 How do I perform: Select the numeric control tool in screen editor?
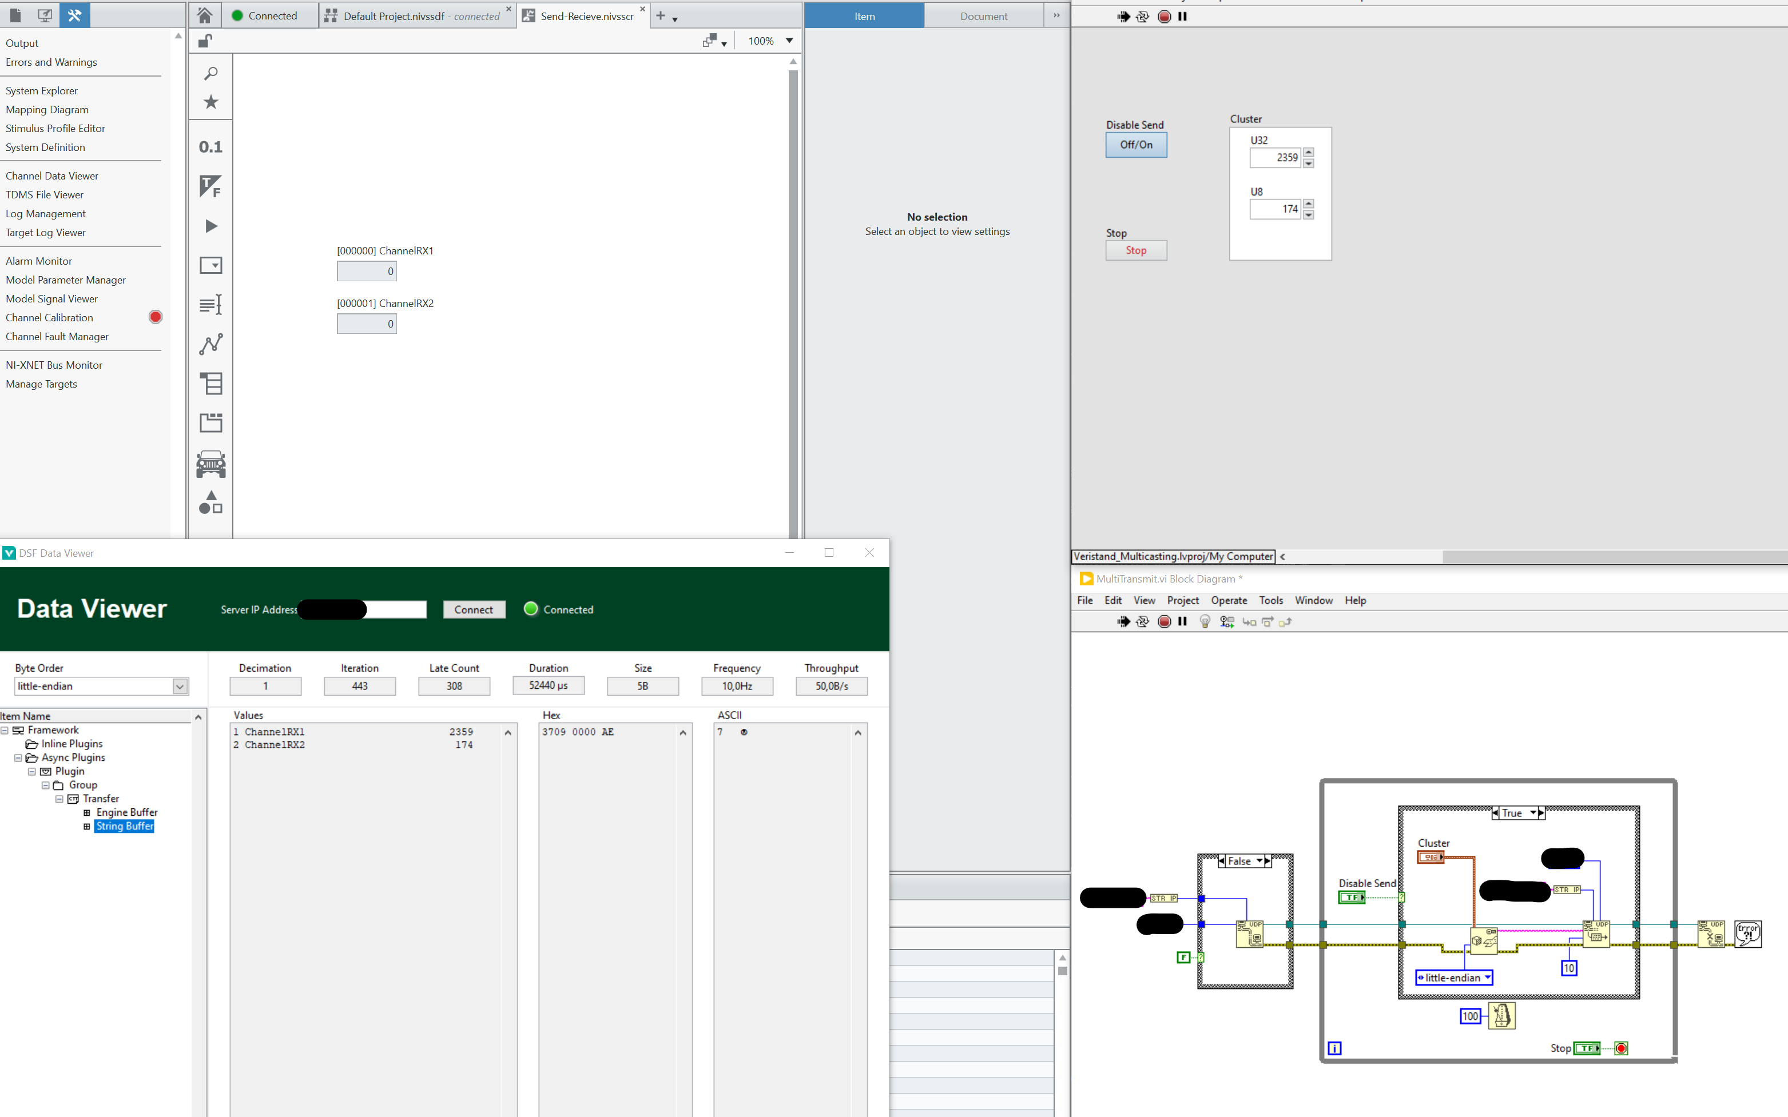(x=210, y=146)
